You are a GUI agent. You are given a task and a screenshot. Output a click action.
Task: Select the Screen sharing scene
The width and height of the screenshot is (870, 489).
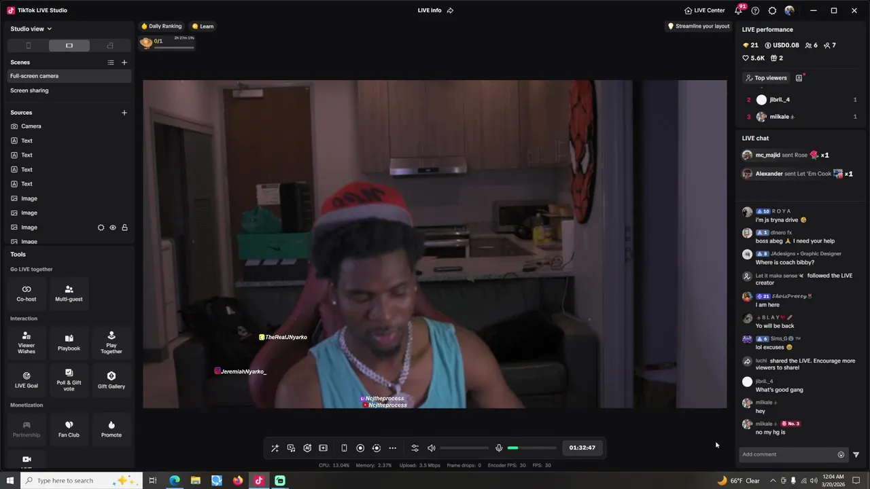(x=69, y=90)
